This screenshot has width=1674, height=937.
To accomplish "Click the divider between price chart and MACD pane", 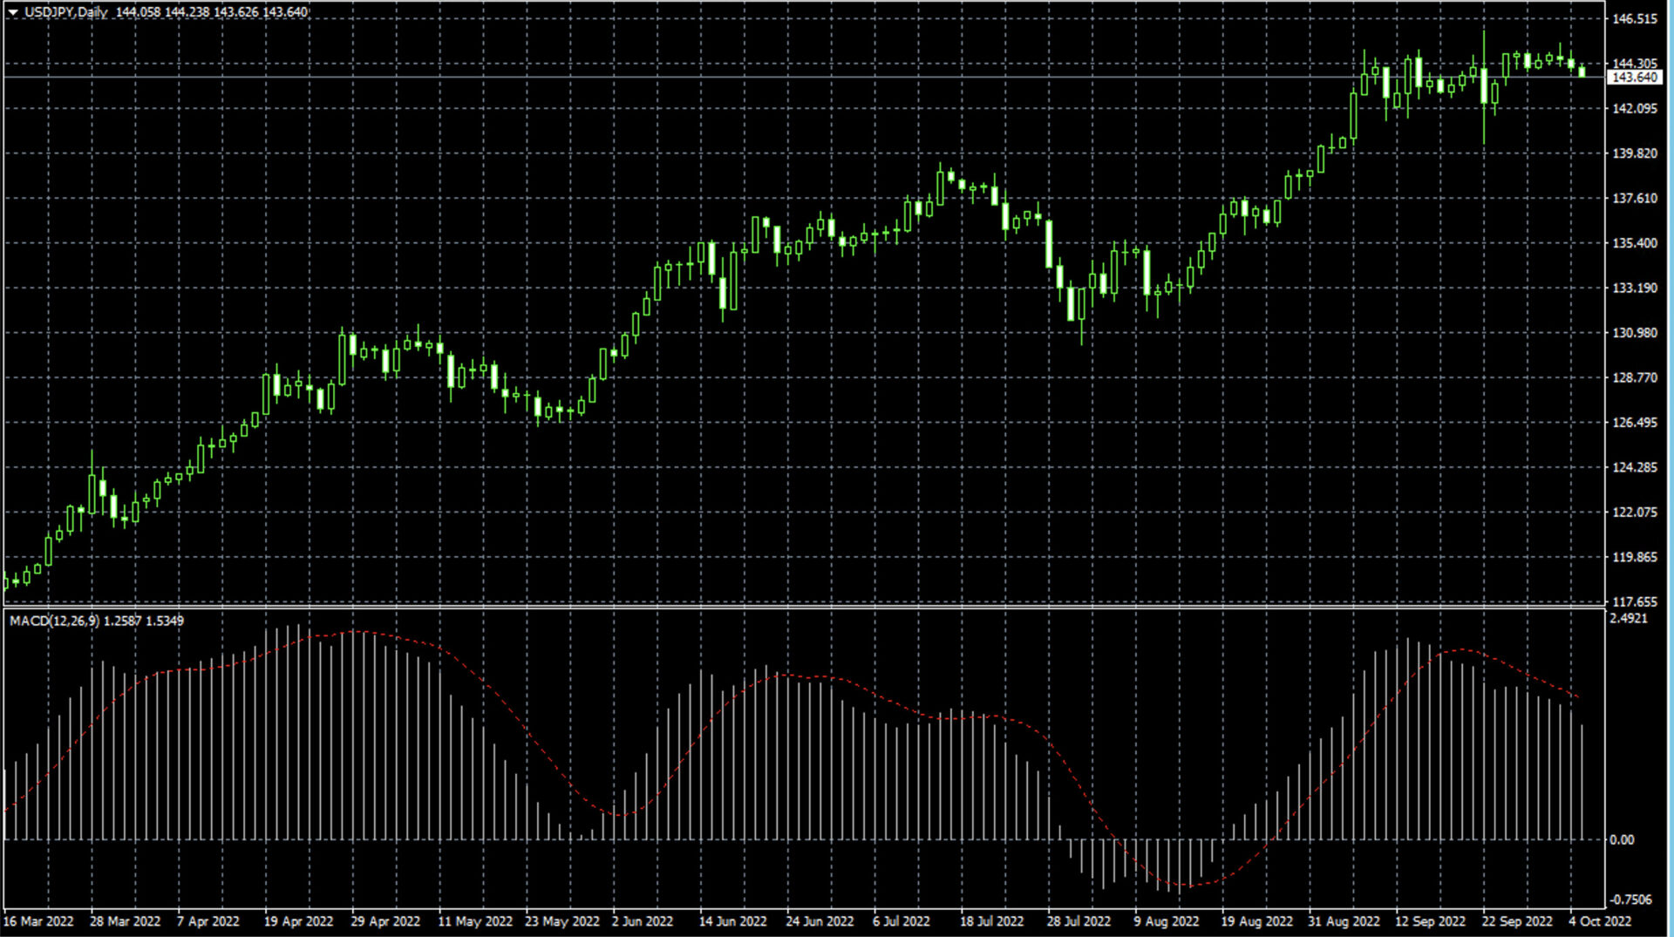I will [x=802, y=607].
